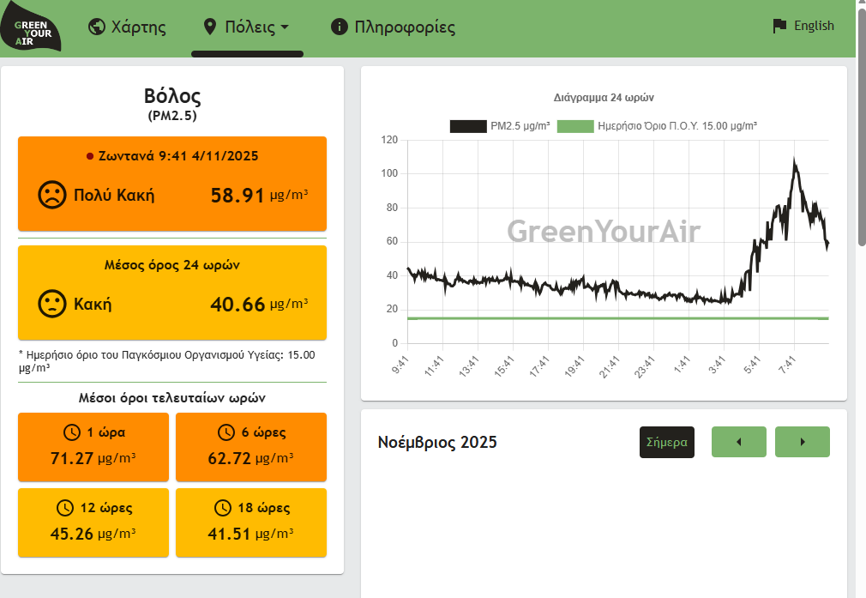Click the clock icon on 1 ώρα card
The height and width of the screenshot is (598, 866).
coord(72,432)
